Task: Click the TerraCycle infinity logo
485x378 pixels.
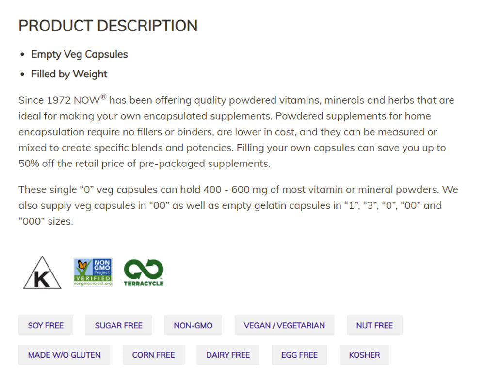Action: [143, 269]
